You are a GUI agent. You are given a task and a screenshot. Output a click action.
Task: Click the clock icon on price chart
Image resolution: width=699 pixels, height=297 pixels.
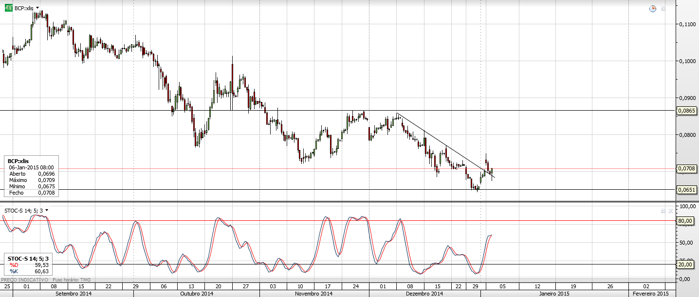coord(653,9)
